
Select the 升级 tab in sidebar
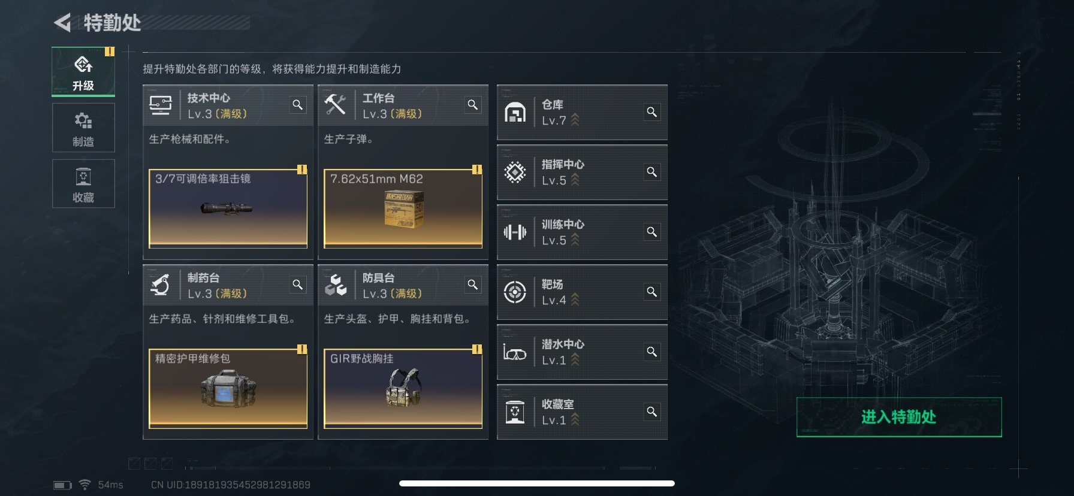pos(83,72)
